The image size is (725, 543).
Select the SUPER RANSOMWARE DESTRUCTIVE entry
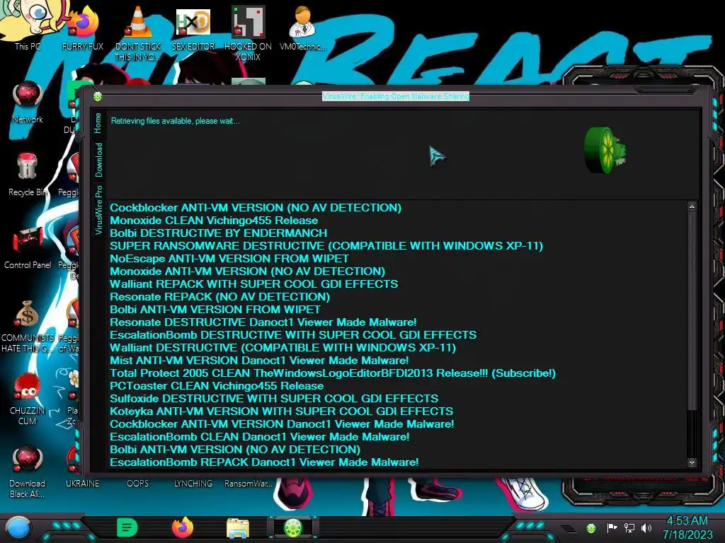326,245
